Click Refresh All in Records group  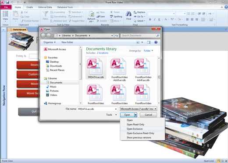91,17
